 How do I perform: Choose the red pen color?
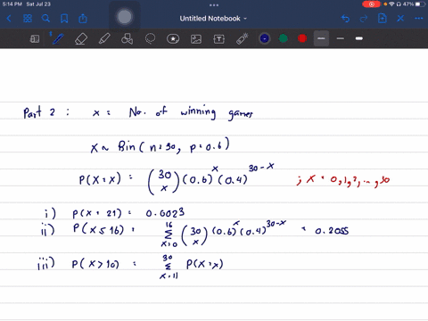click(302, 38)
